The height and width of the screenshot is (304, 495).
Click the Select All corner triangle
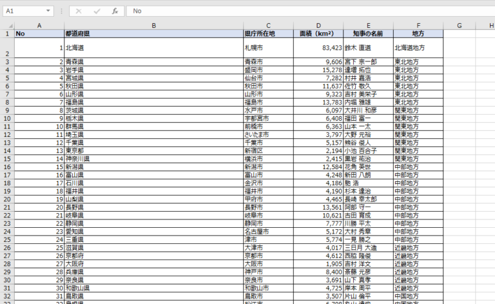pos(6,25)
